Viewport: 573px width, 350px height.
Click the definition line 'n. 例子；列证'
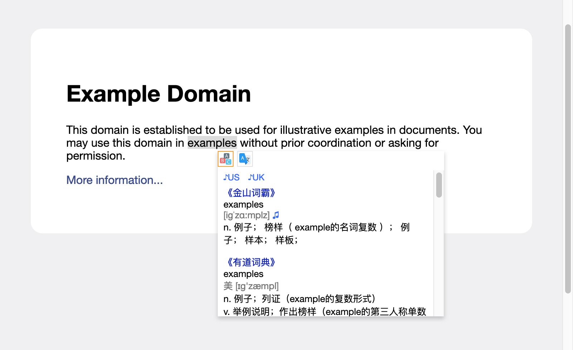coord(299,299)
